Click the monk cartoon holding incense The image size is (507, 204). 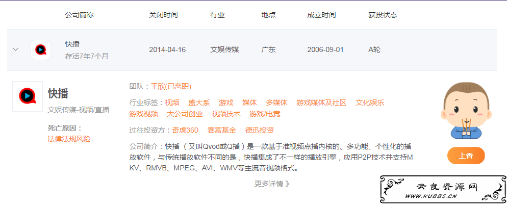(x=466, y=111)
